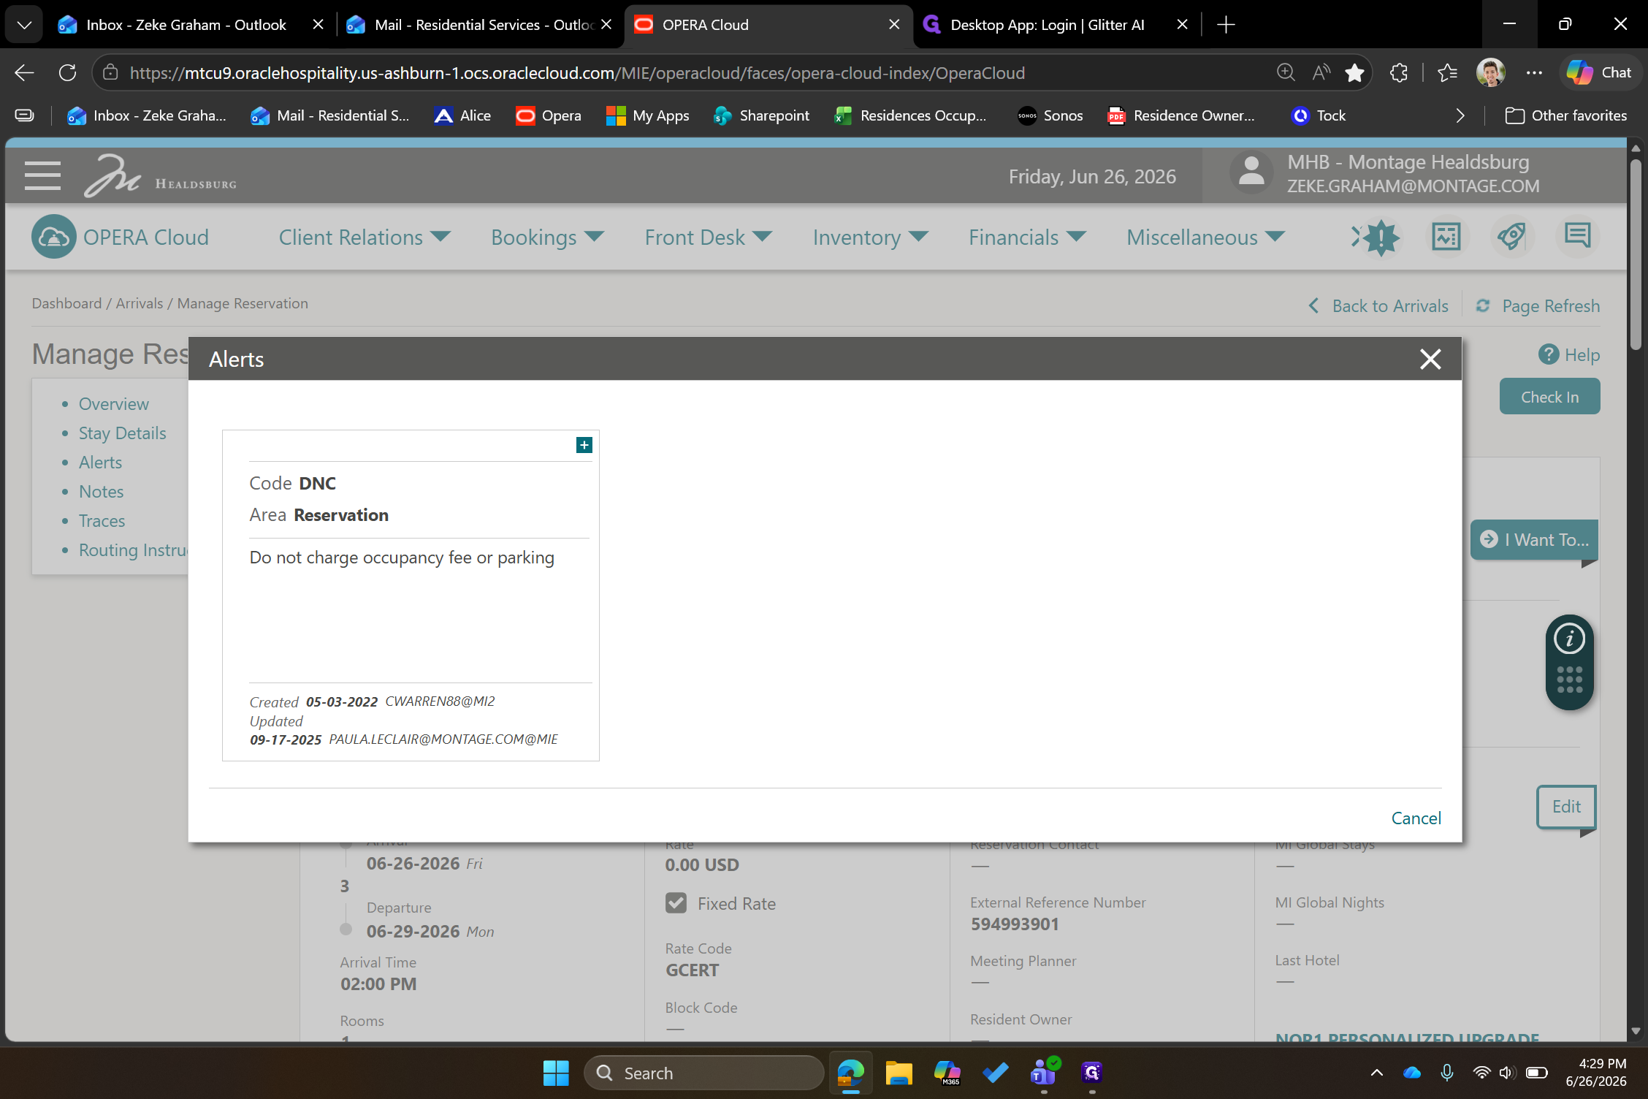The height and width of the screenshot is (1099, 1648).
Task: Open the hamburger side menu
Action: [x=42, y=176]
